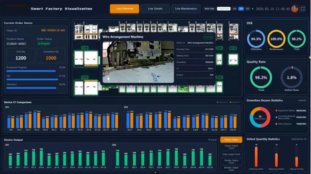Viewport: 311px width, 174px height.
Task: Toggle Previous CT legend in CT comparison
Action: [x=222, y=102]
